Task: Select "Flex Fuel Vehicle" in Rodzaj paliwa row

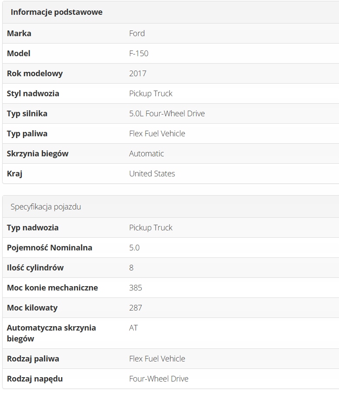Action: (157, 359)
